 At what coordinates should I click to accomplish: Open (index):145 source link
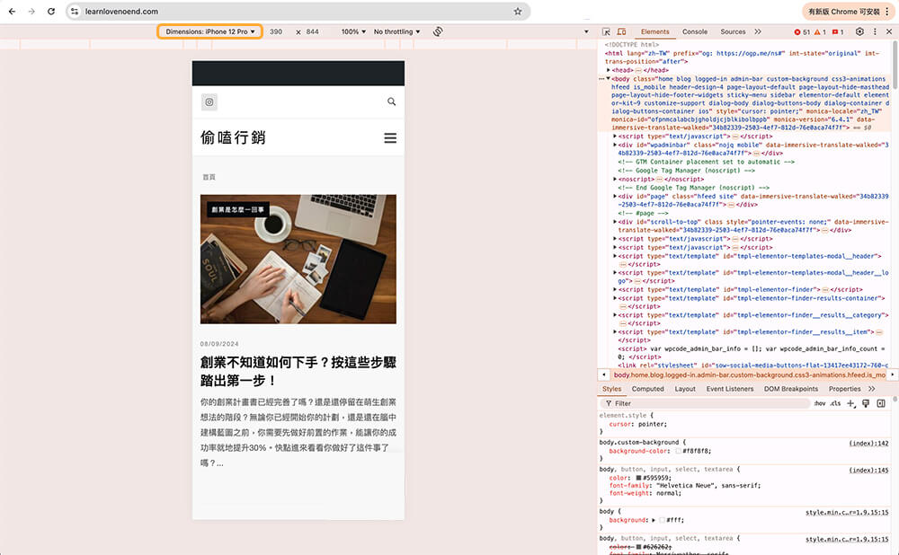(868, 471)
